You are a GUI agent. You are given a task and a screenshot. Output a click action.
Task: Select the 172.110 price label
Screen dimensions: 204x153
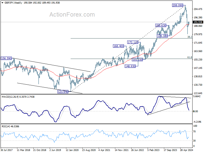tap(133, 42)
